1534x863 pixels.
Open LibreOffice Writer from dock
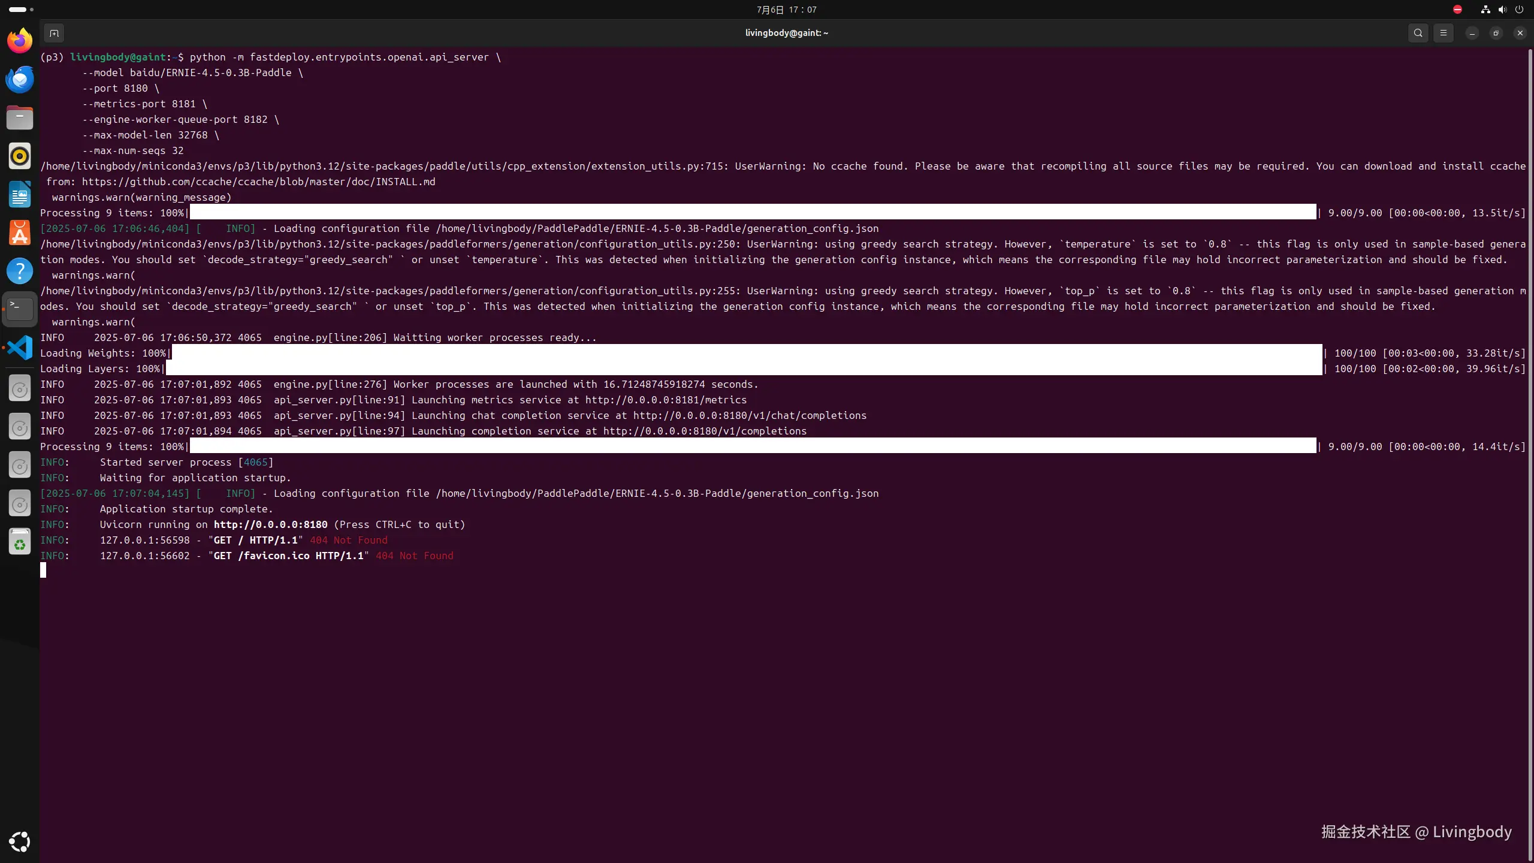pyautogui.click(x=20, y=194)
